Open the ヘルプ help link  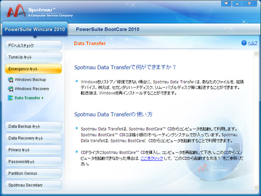pos(253,43)
